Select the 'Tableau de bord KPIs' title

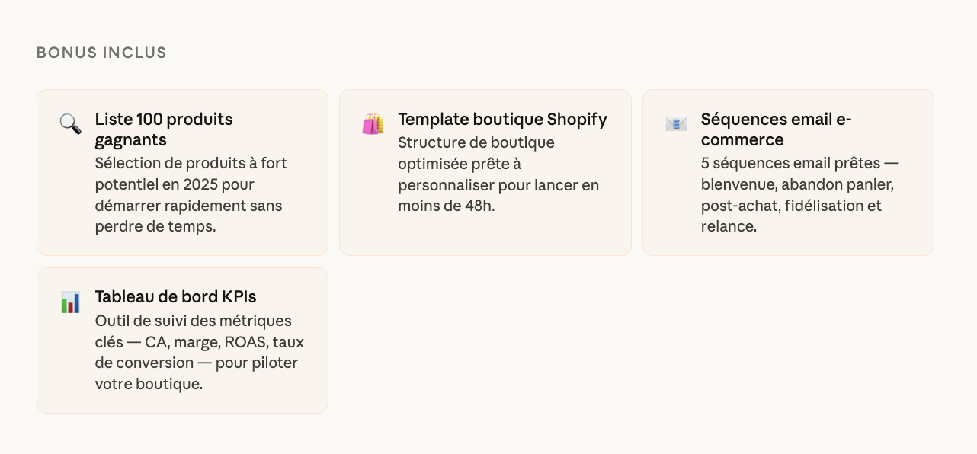point(175,297)
